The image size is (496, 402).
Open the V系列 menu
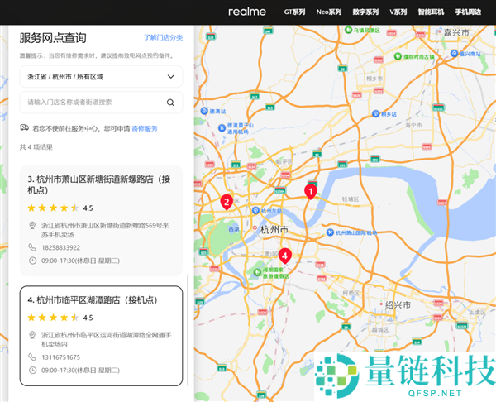point(398,12)
